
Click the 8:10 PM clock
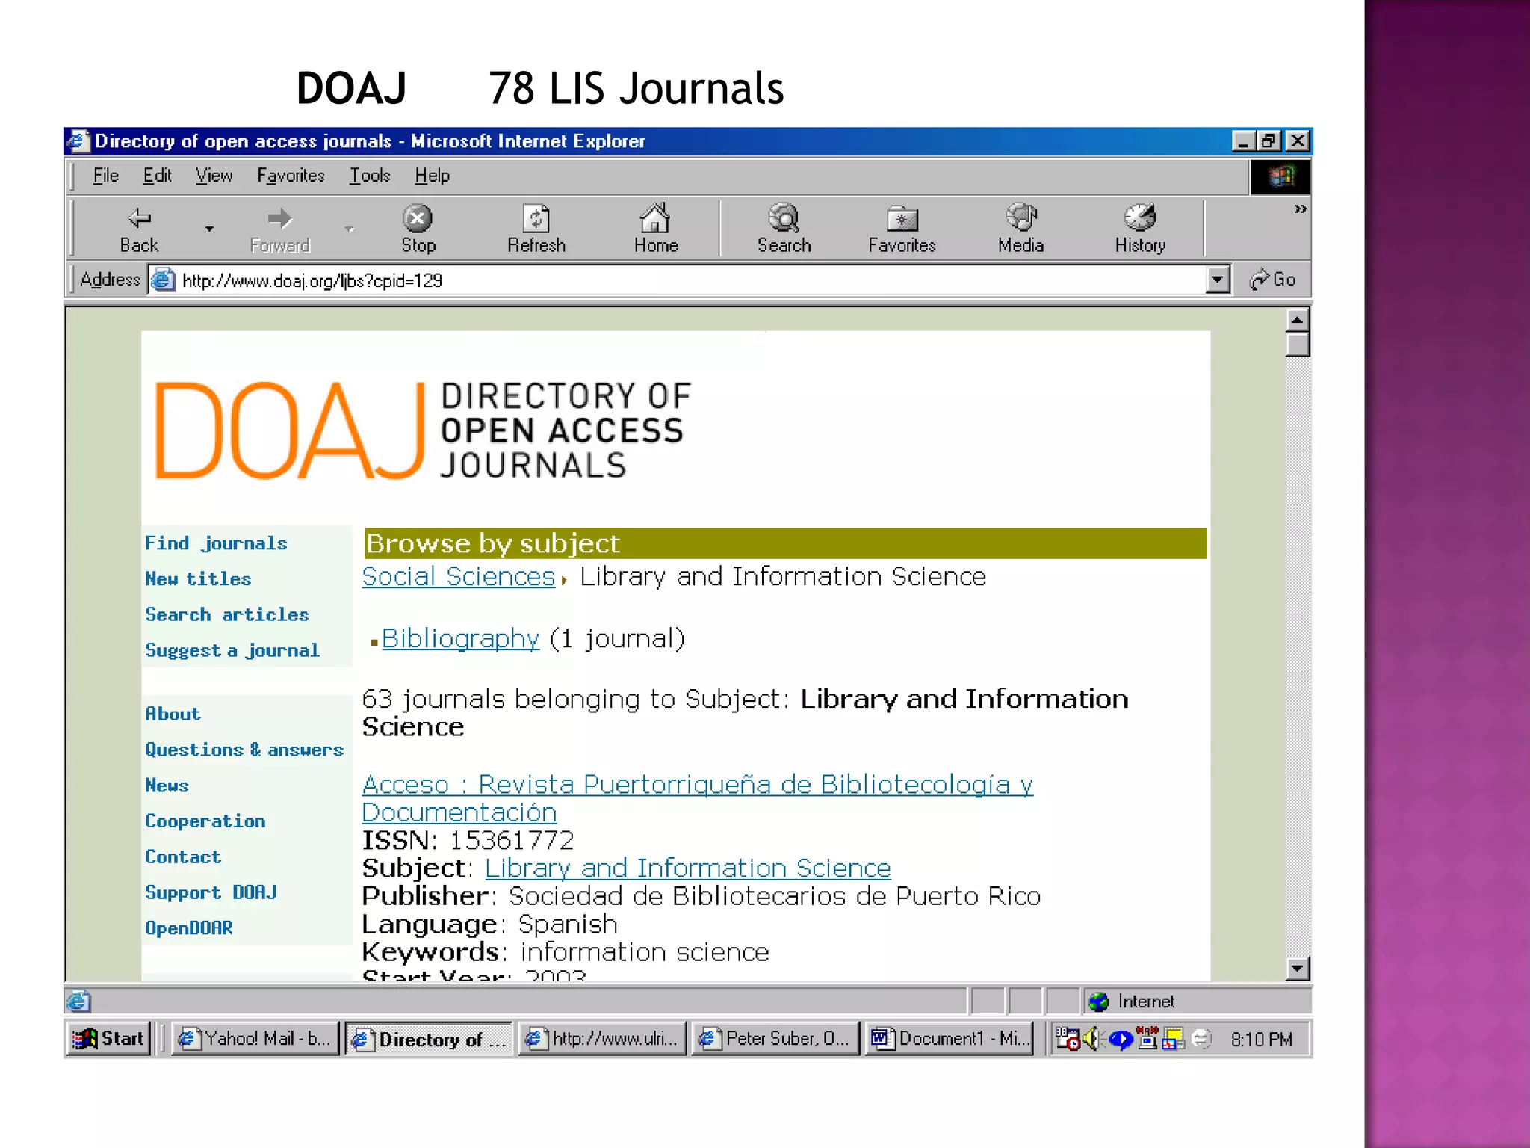[1261, 1040]
